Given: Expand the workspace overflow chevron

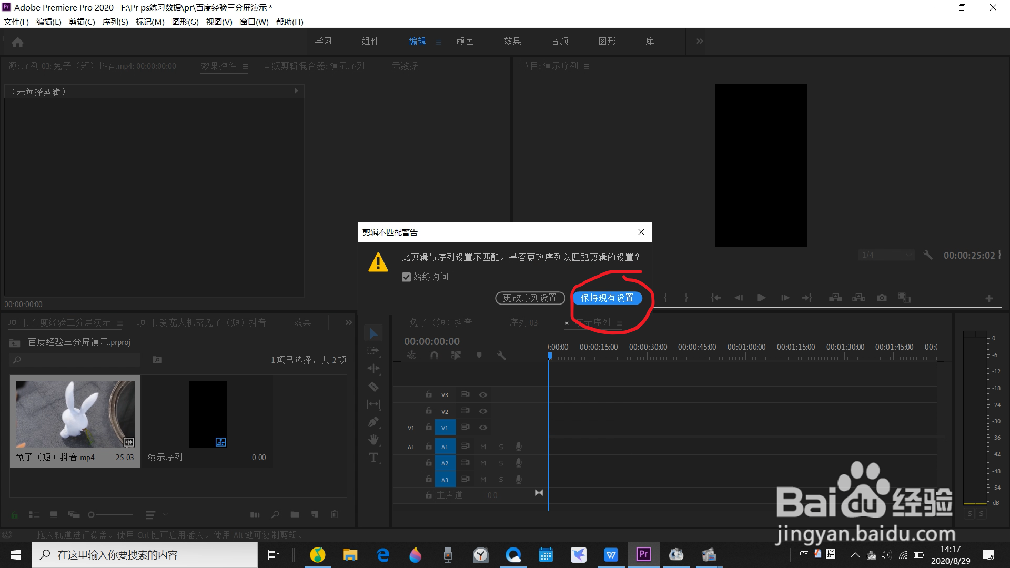Looking at the screenshot, I should point(699,41).
